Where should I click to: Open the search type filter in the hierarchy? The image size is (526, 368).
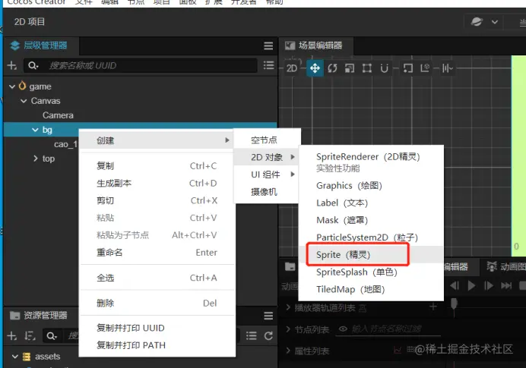click(33, 65)
